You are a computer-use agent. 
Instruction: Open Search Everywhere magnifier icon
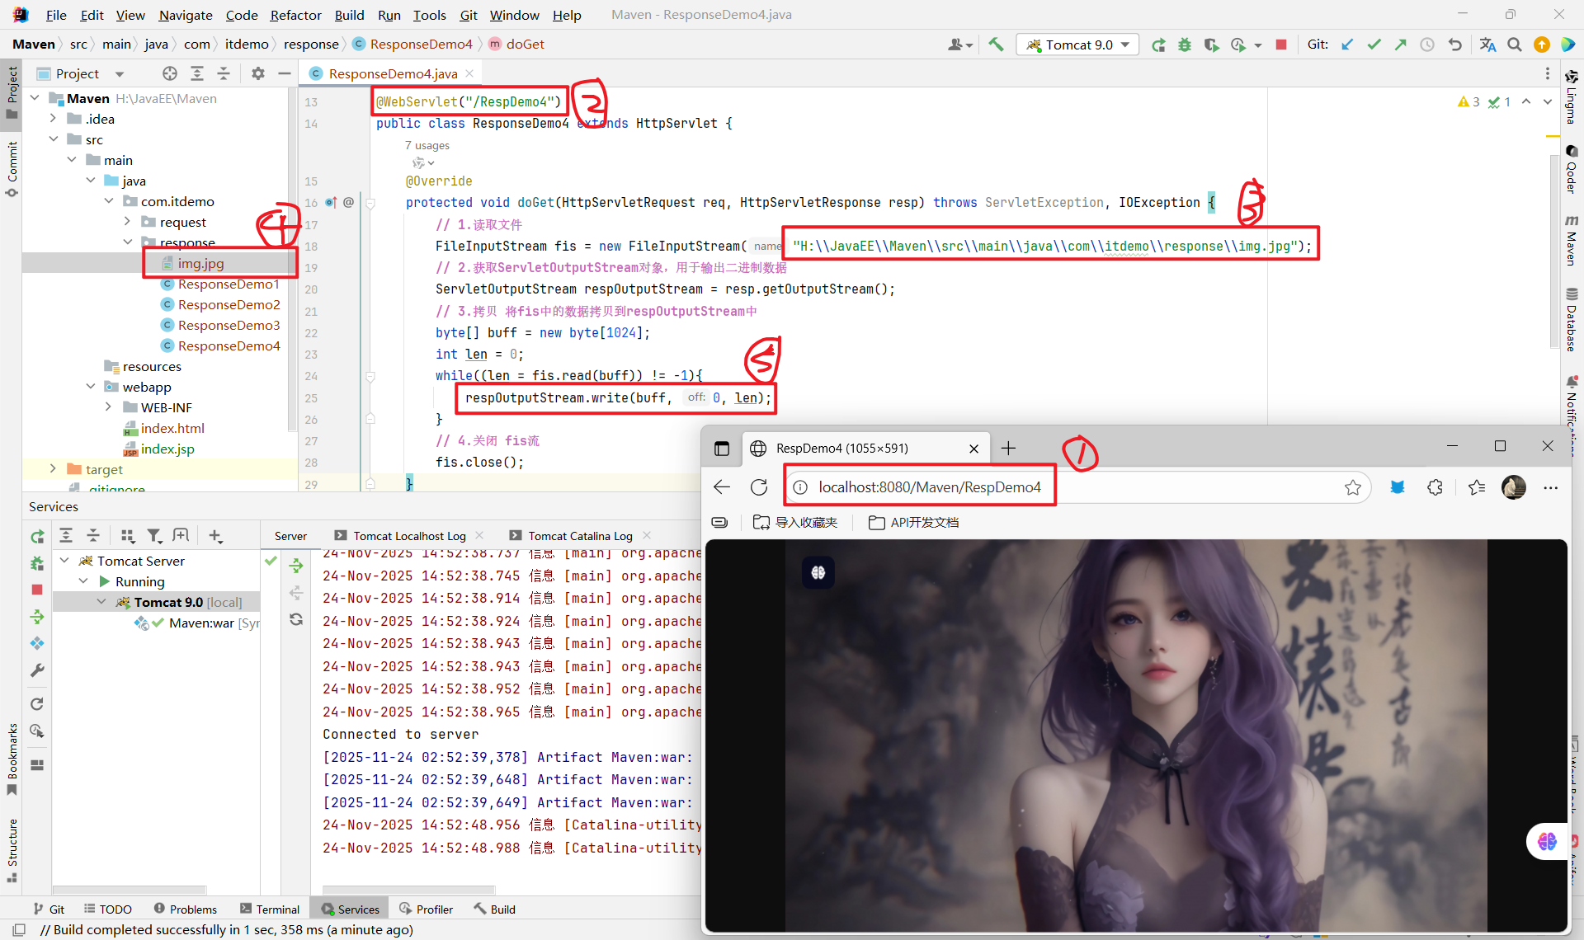click(1515, 45)
